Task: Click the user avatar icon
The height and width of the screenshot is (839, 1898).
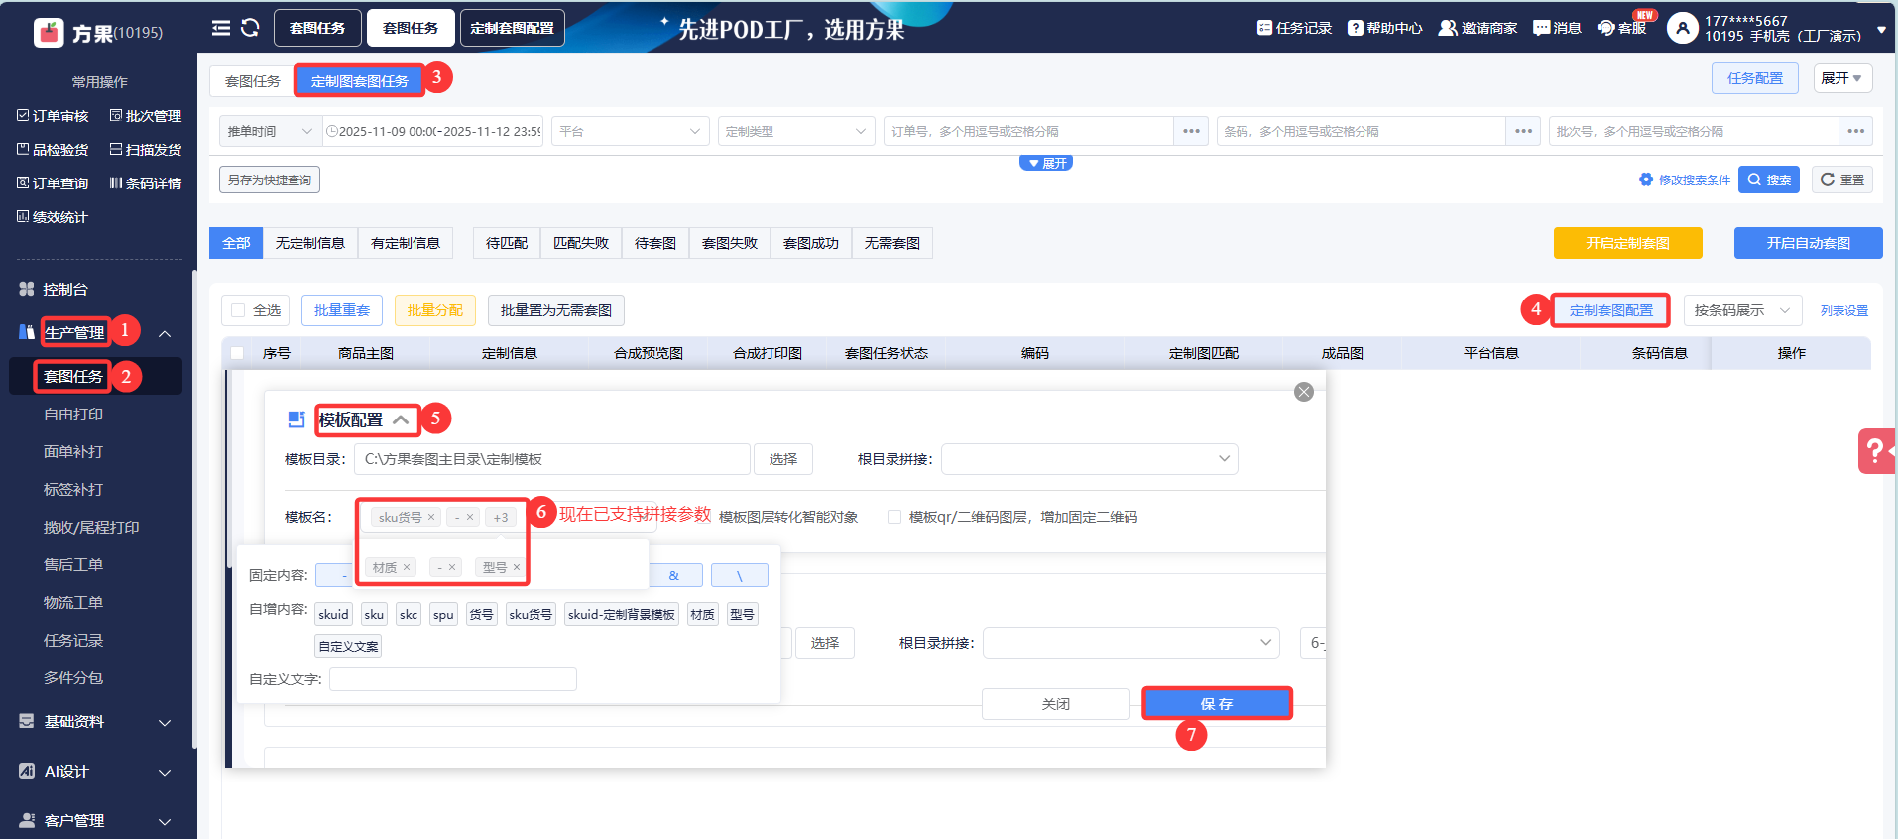Action: [x=1682, y=28]
